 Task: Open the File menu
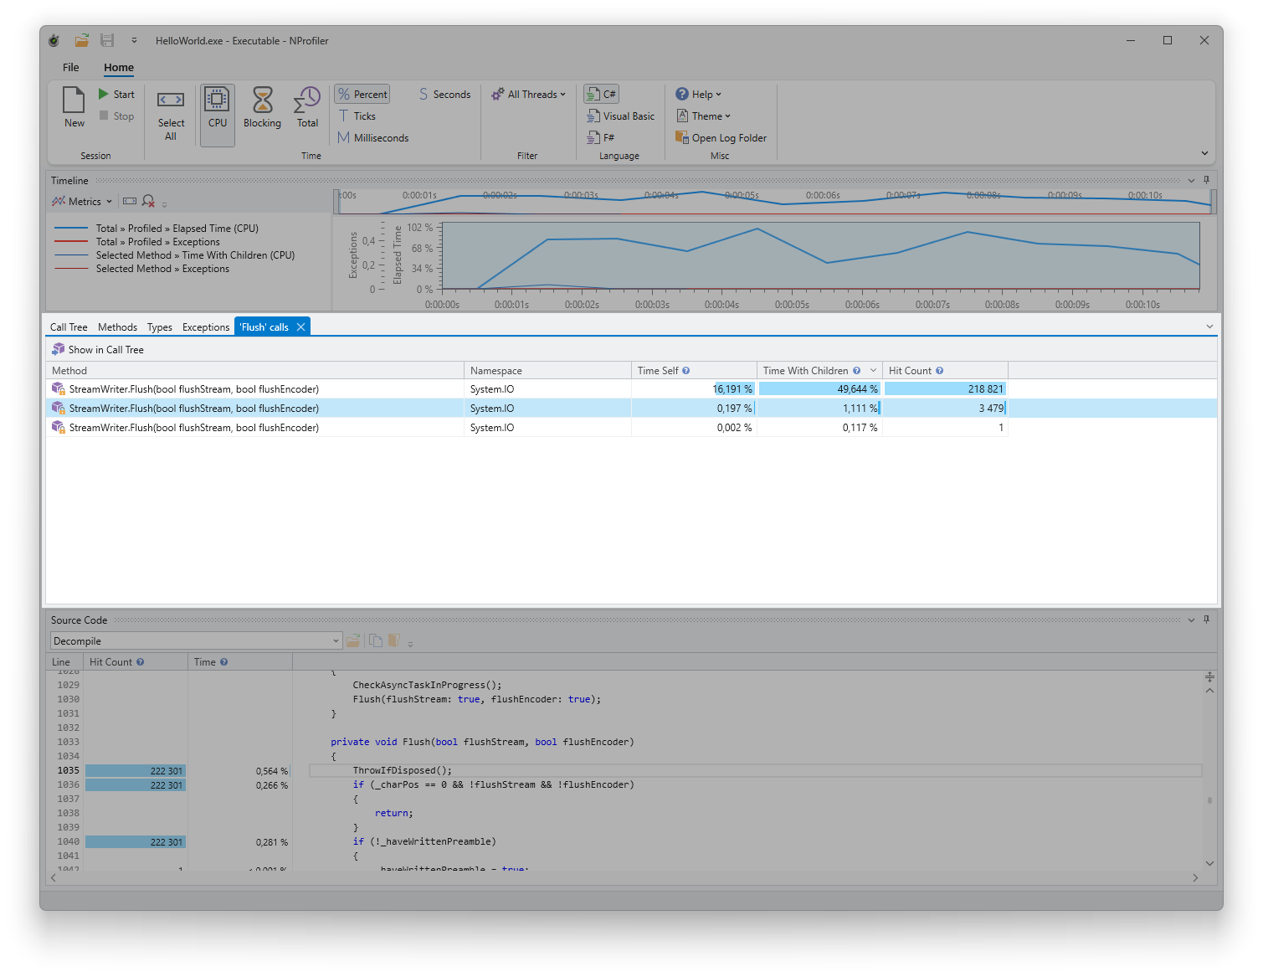(x=71, y=68)
